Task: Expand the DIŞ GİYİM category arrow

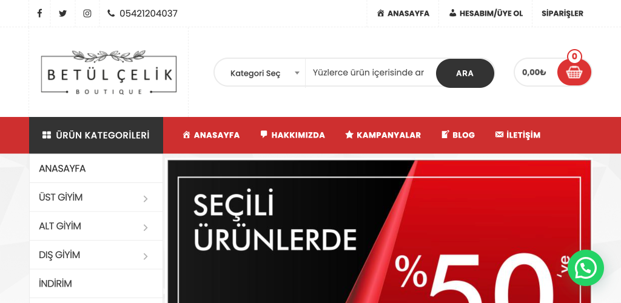Action: pos(146,256)
